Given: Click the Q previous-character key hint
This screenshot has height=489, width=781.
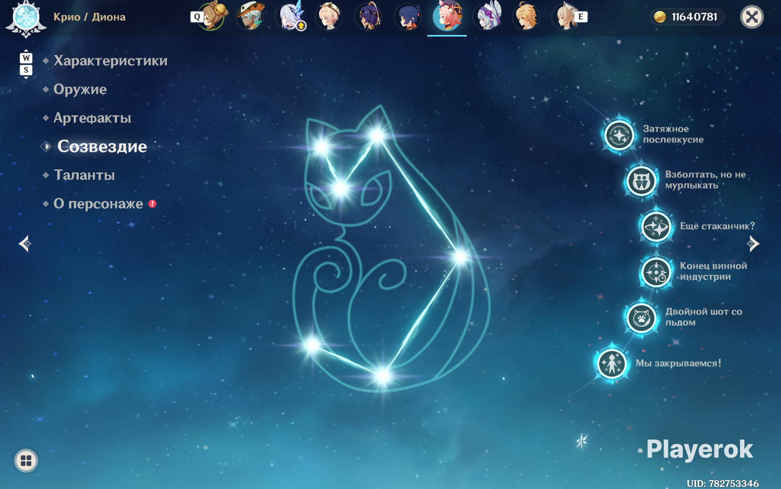Looking at the screenshot, I should [196, 17].
